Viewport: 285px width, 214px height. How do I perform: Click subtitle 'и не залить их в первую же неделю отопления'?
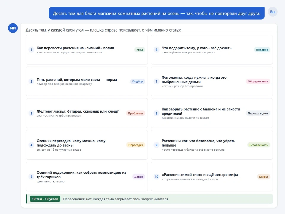pos(69,52)
